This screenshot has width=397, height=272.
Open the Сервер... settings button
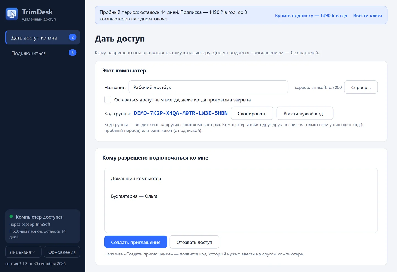361,87
